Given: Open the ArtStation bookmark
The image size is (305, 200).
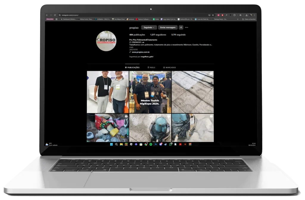Looking at the screenshot, I should [102, 19].
